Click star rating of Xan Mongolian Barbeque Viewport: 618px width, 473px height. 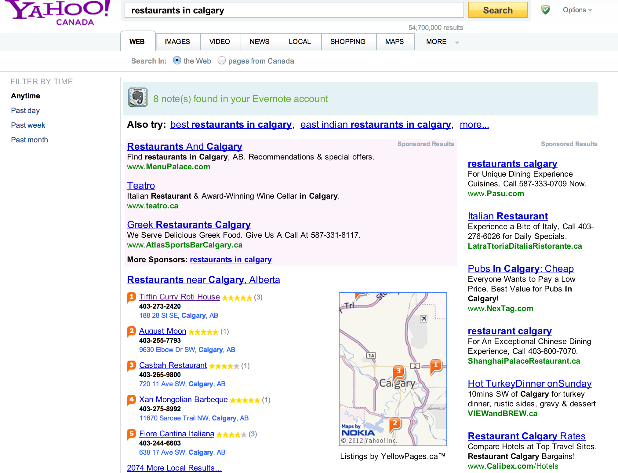click(245, 401)
